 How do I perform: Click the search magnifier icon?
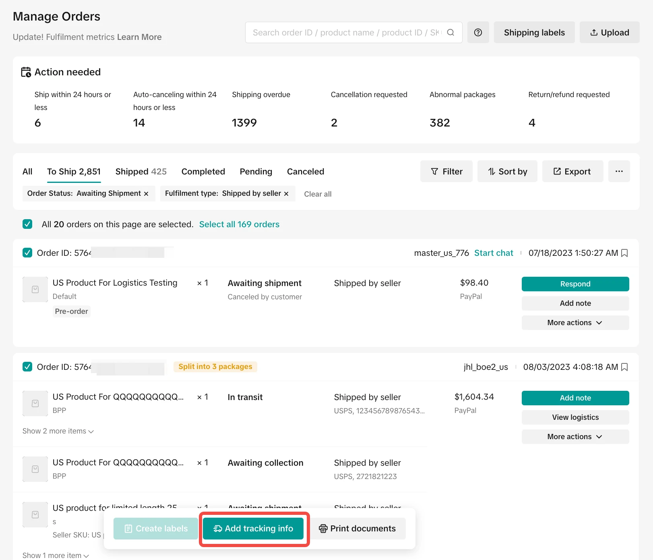coord(450,33)
